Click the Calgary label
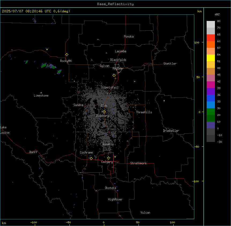 (x=107, y=162)
